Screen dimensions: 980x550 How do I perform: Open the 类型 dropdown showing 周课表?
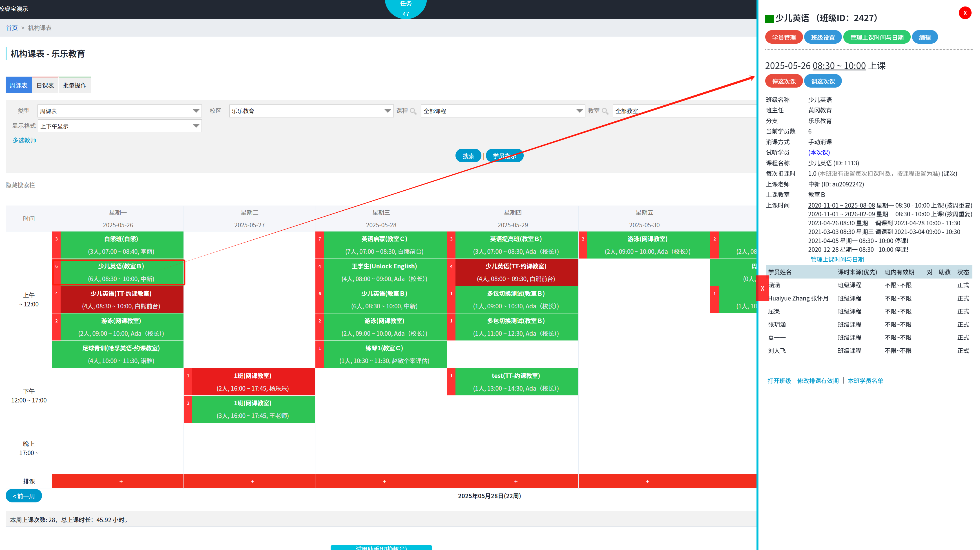[x=120, y=111]
